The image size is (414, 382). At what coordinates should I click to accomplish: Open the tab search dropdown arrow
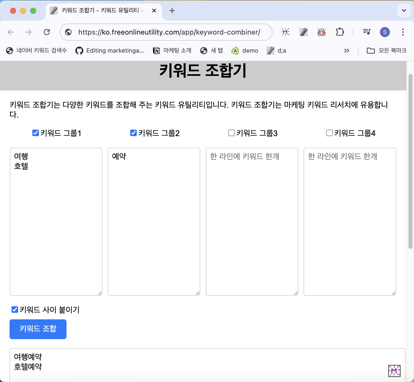coord(404,11)
